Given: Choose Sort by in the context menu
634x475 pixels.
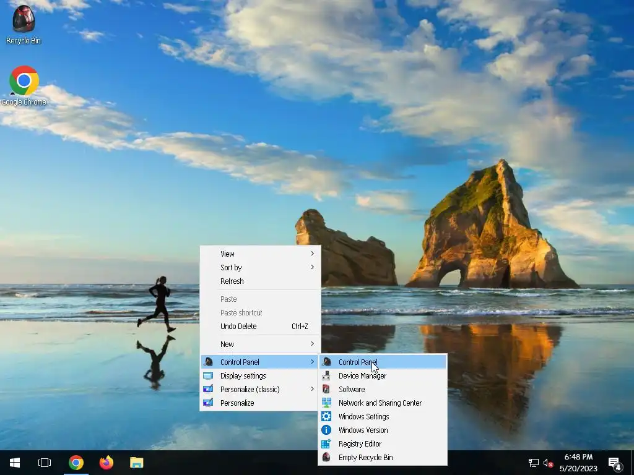Looking at the screenshot, I should click(x=260, y=267).
